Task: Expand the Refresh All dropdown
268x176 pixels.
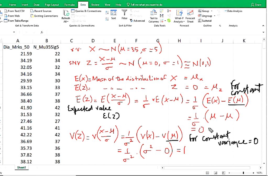Action: [x=66, y=22]
